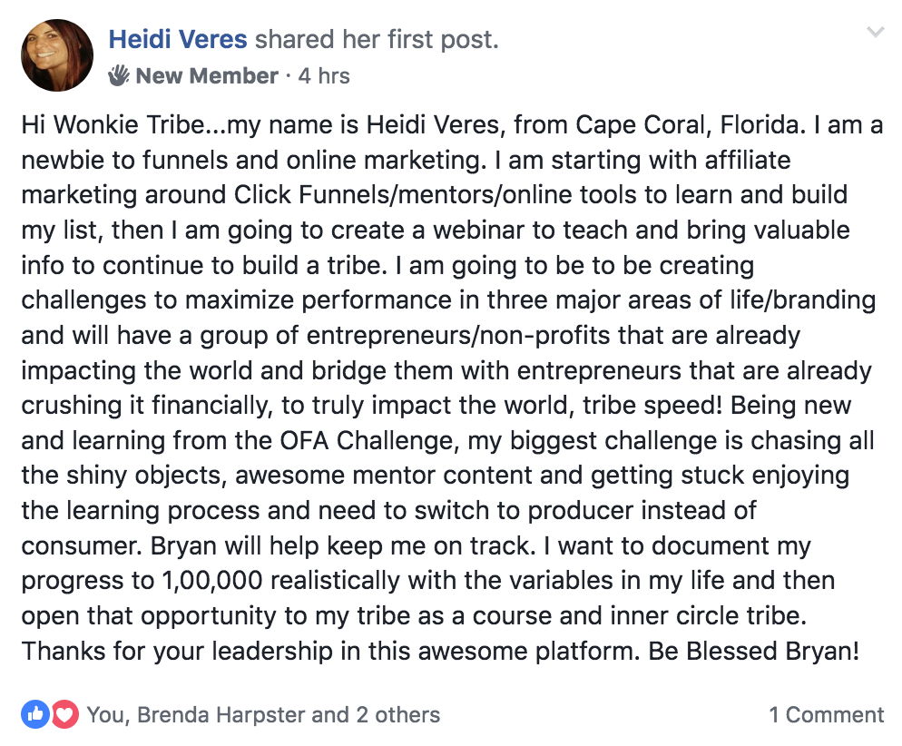Screen dimensions: 902x746
Task: Select the New Member badge label
Action: click(x=207, y=76)
